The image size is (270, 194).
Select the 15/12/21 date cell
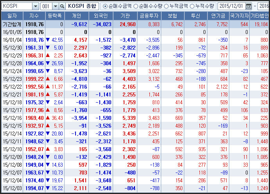pos(12,95)
